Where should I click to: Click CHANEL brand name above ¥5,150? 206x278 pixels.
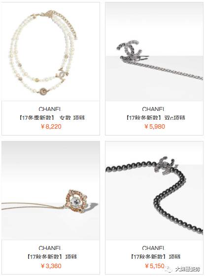154,248
